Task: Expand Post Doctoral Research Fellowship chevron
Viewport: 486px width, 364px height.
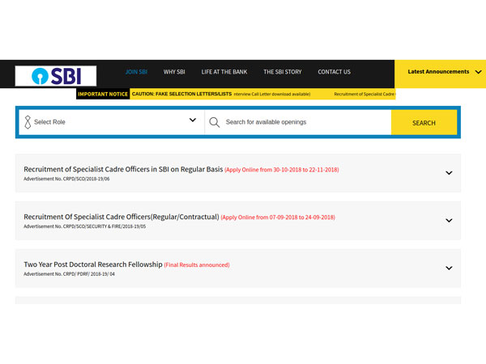Action: pos(449,268)
